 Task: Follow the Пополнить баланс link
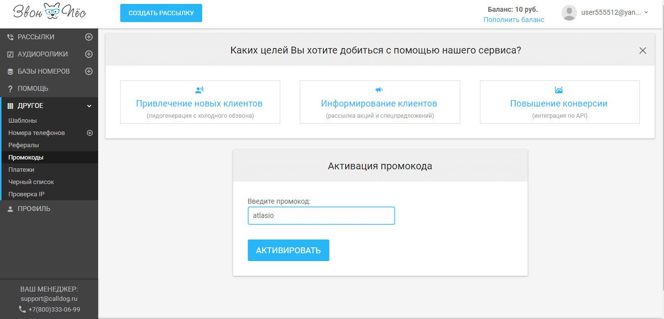[513, 20]
